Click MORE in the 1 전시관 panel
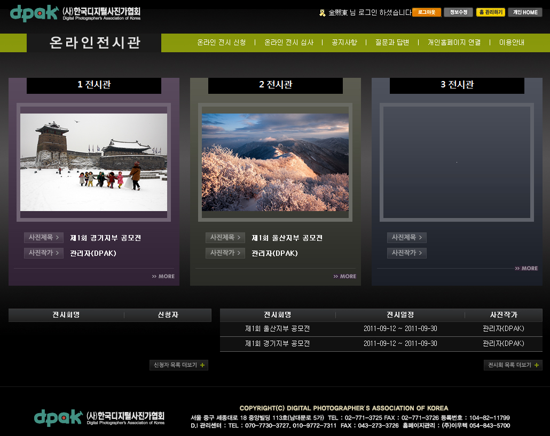The width and height of the screenshot is (550, 436). tap(163, 276)
